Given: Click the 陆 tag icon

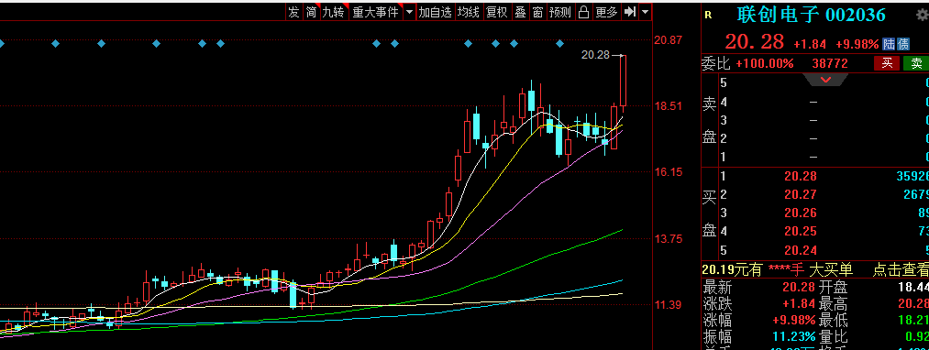Looking at the screenshot, I should coord(889,44).
